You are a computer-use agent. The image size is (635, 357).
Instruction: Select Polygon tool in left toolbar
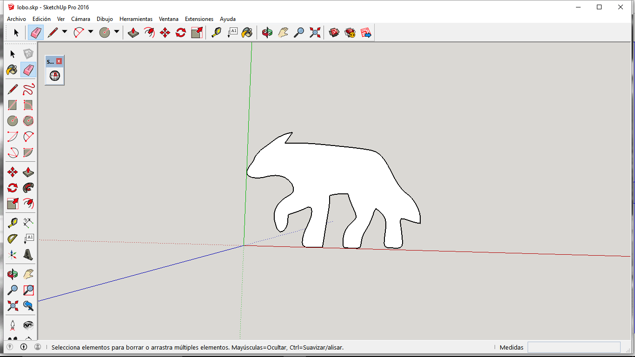28,121
